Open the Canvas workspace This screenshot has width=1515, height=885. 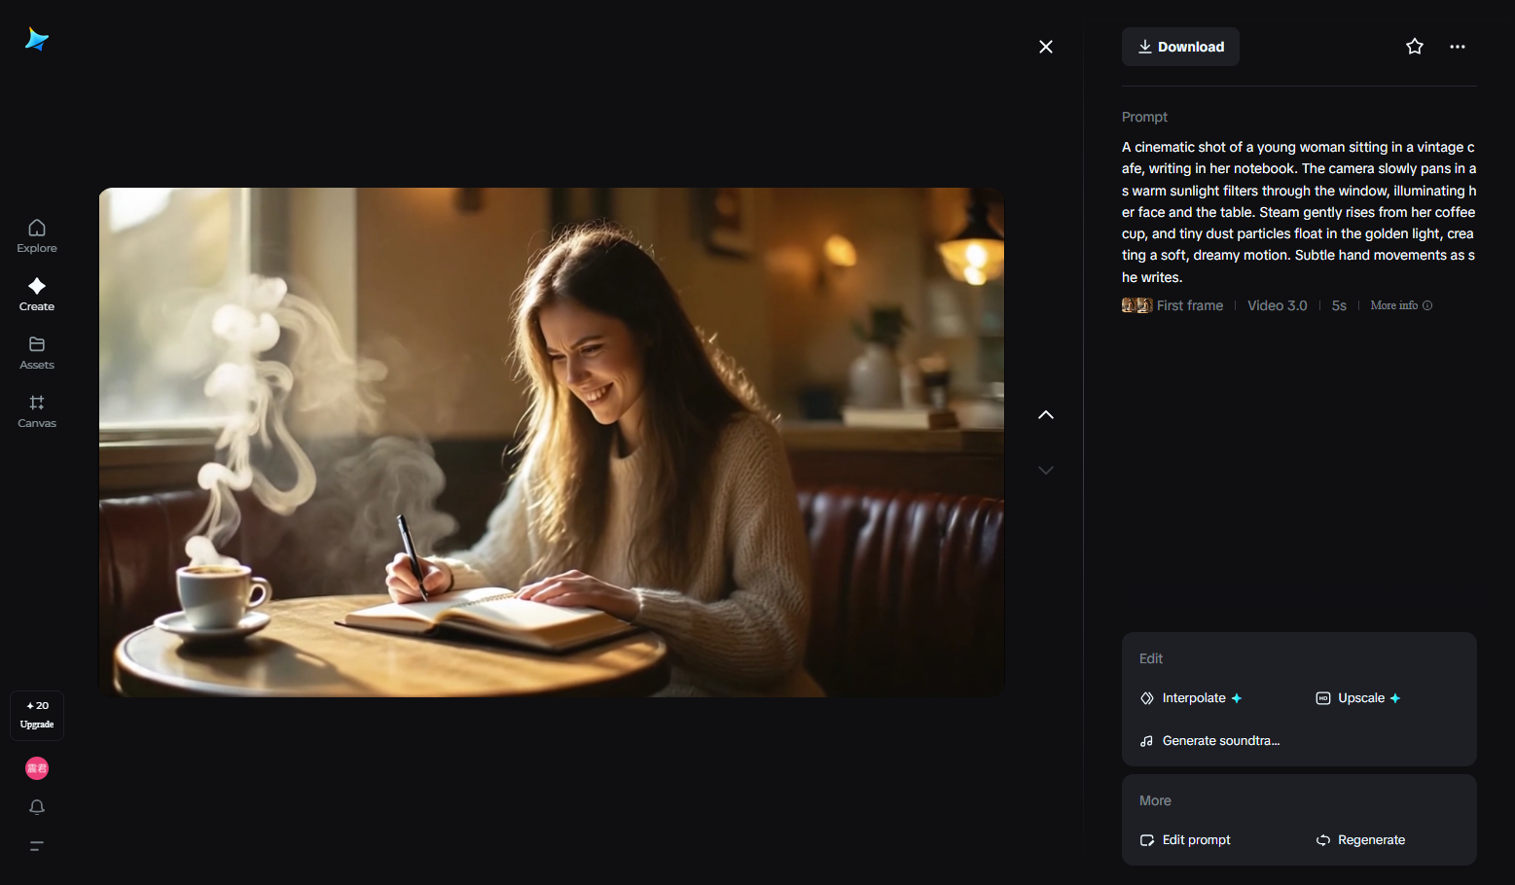coord(37,410)
